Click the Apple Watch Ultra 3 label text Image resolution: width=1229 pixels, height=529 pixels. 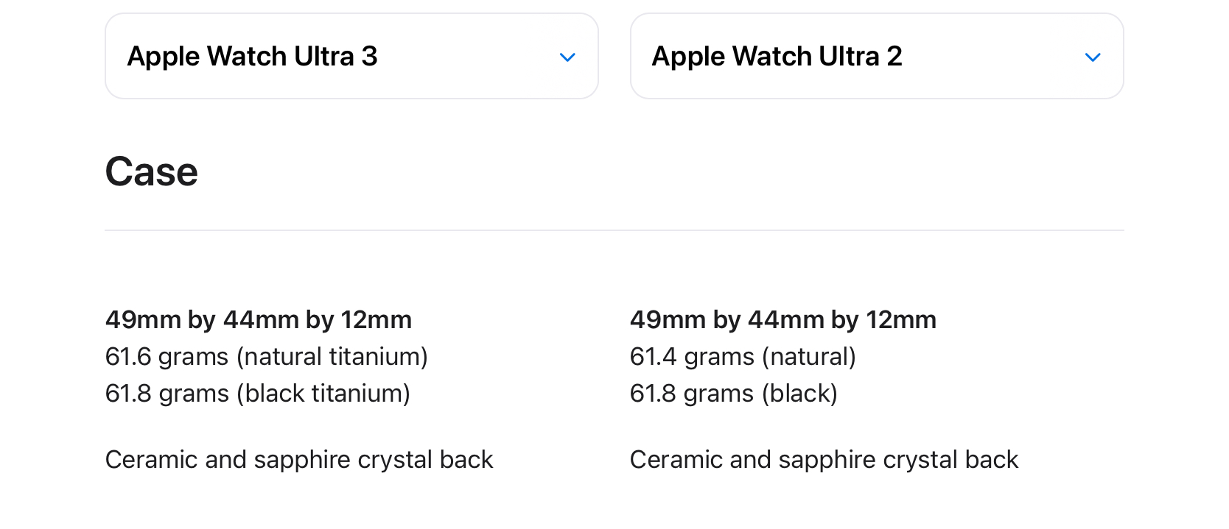click(253, 57)
